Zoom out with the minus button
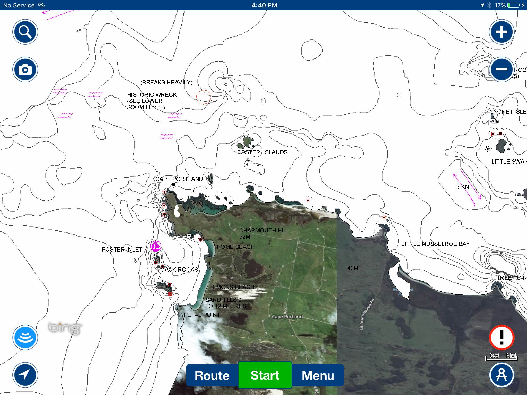The image size is (527, 395). [x=501, y=69]
